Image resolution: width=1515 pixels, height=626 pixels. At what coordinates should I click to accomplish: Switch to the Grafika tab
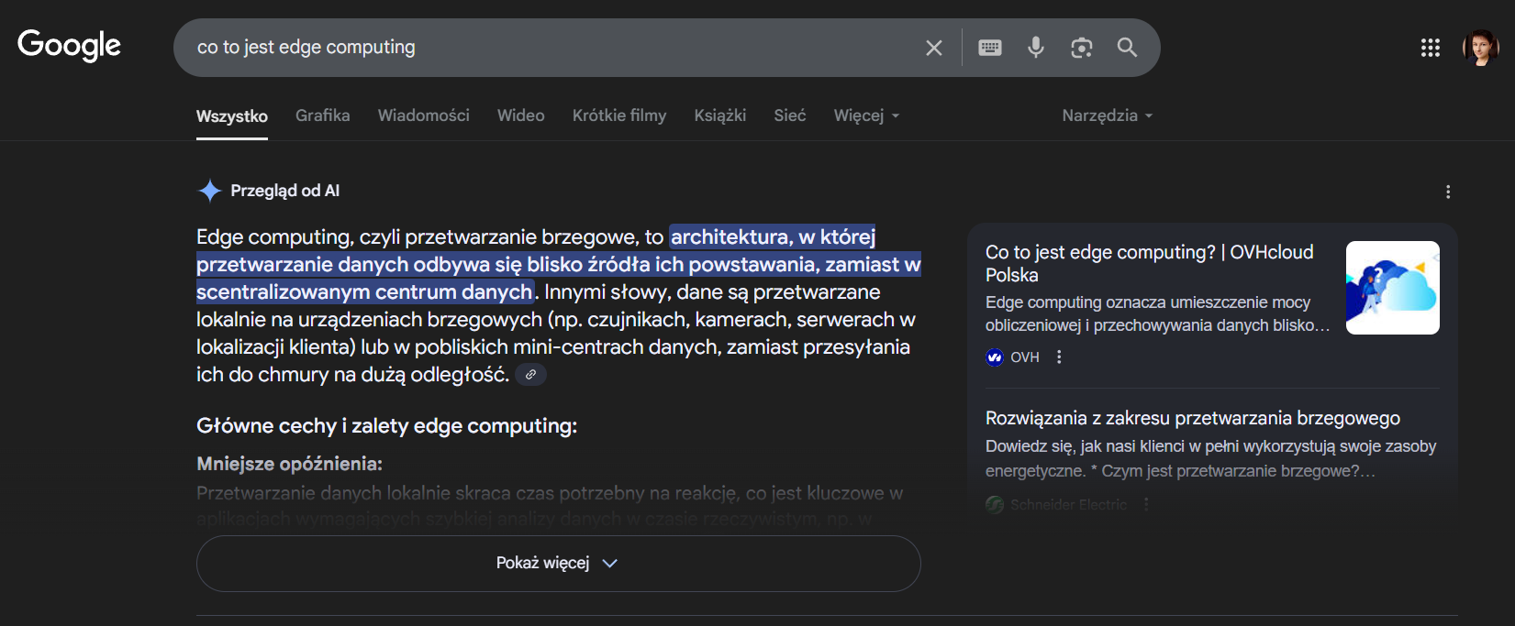(x=322, y=115)
